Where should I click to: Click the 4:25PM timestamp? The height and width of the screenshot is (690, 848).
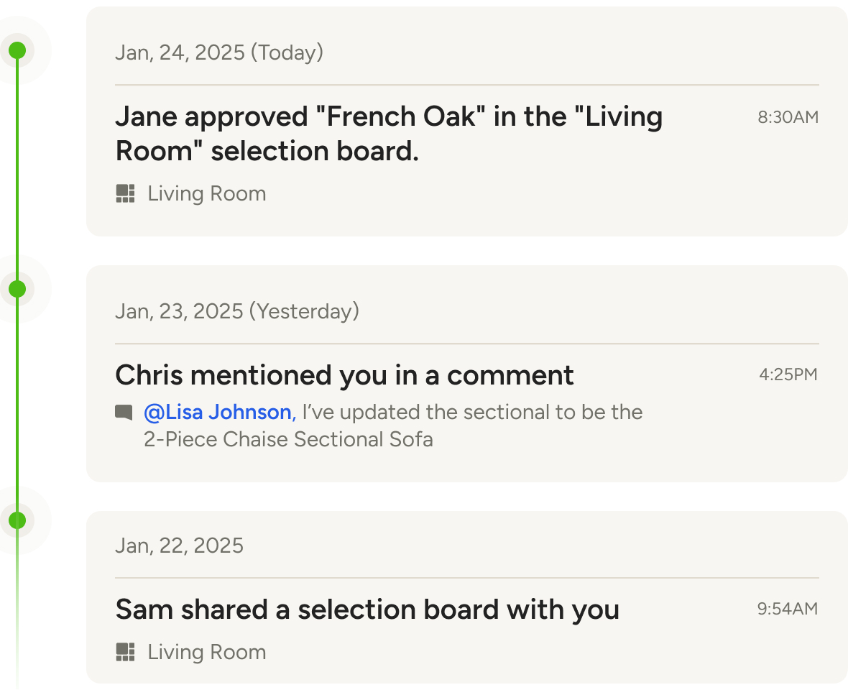coord(788,374)
